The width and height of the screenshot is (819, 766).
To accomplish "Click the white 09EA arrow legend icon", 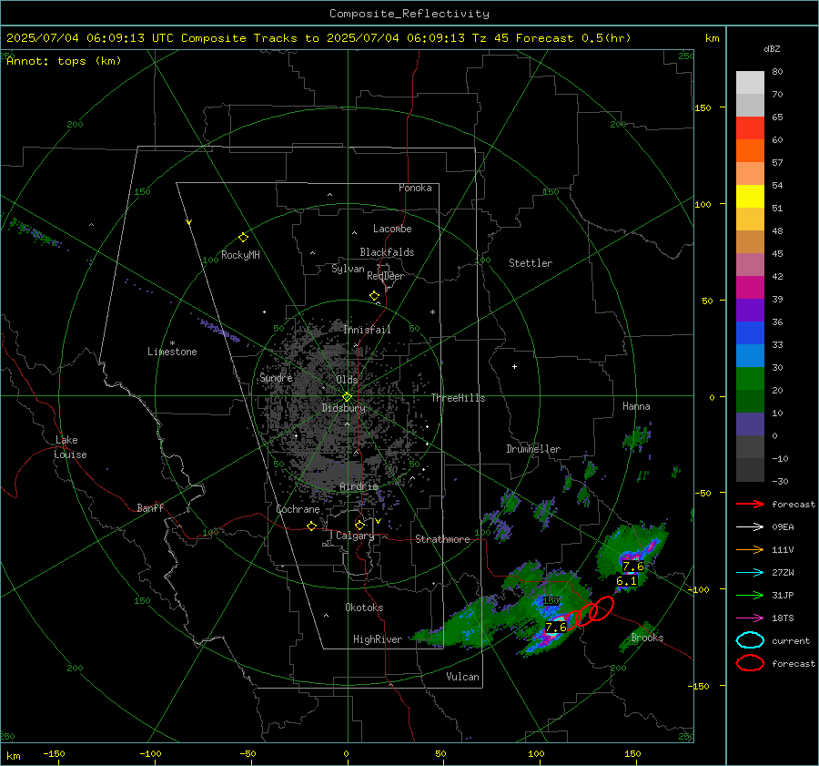I will [x=750, y=526].
